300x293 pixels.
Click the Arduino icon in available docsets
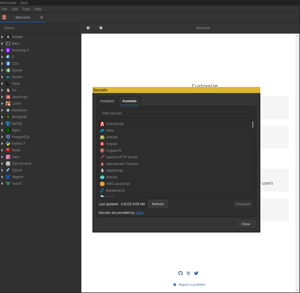click(102, 177)
